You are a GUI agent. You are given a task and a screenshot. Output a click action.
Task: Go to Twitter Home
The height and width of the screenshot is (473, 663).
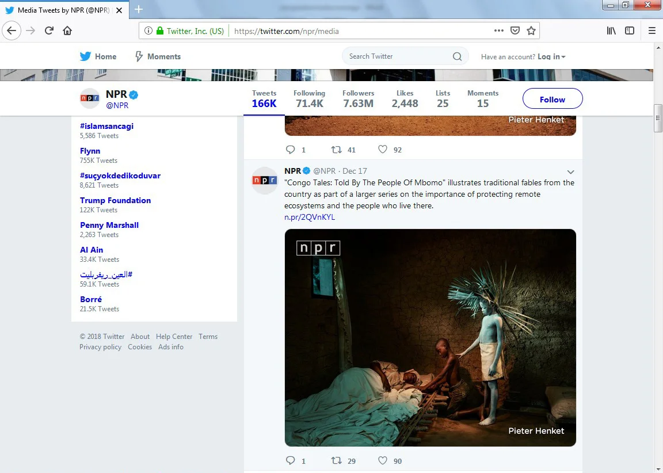(98, 56)
